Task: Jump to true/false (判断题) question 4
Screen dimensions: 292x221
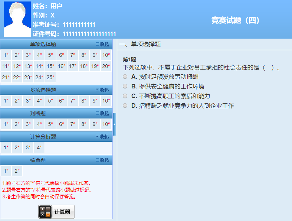Action: click(39, 124)
